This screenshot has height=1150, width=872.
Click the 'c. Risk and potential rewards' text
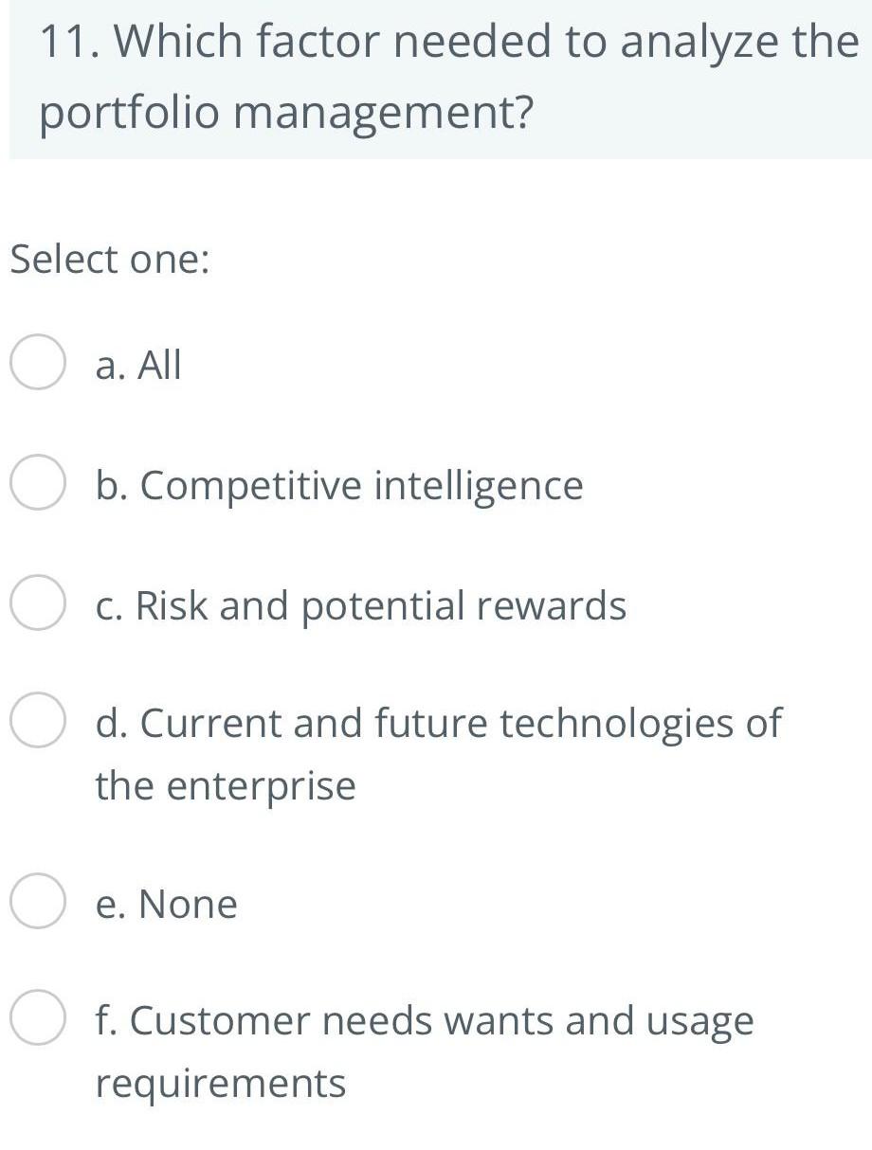coord(360,606)
